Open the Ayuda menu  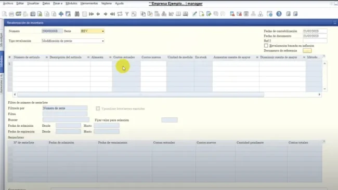tap(119, 4)
